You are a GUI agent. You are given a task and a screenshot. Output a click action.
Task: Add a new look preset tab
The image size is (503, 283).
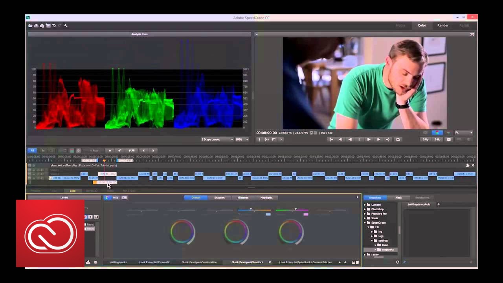(x=345, y=262)
